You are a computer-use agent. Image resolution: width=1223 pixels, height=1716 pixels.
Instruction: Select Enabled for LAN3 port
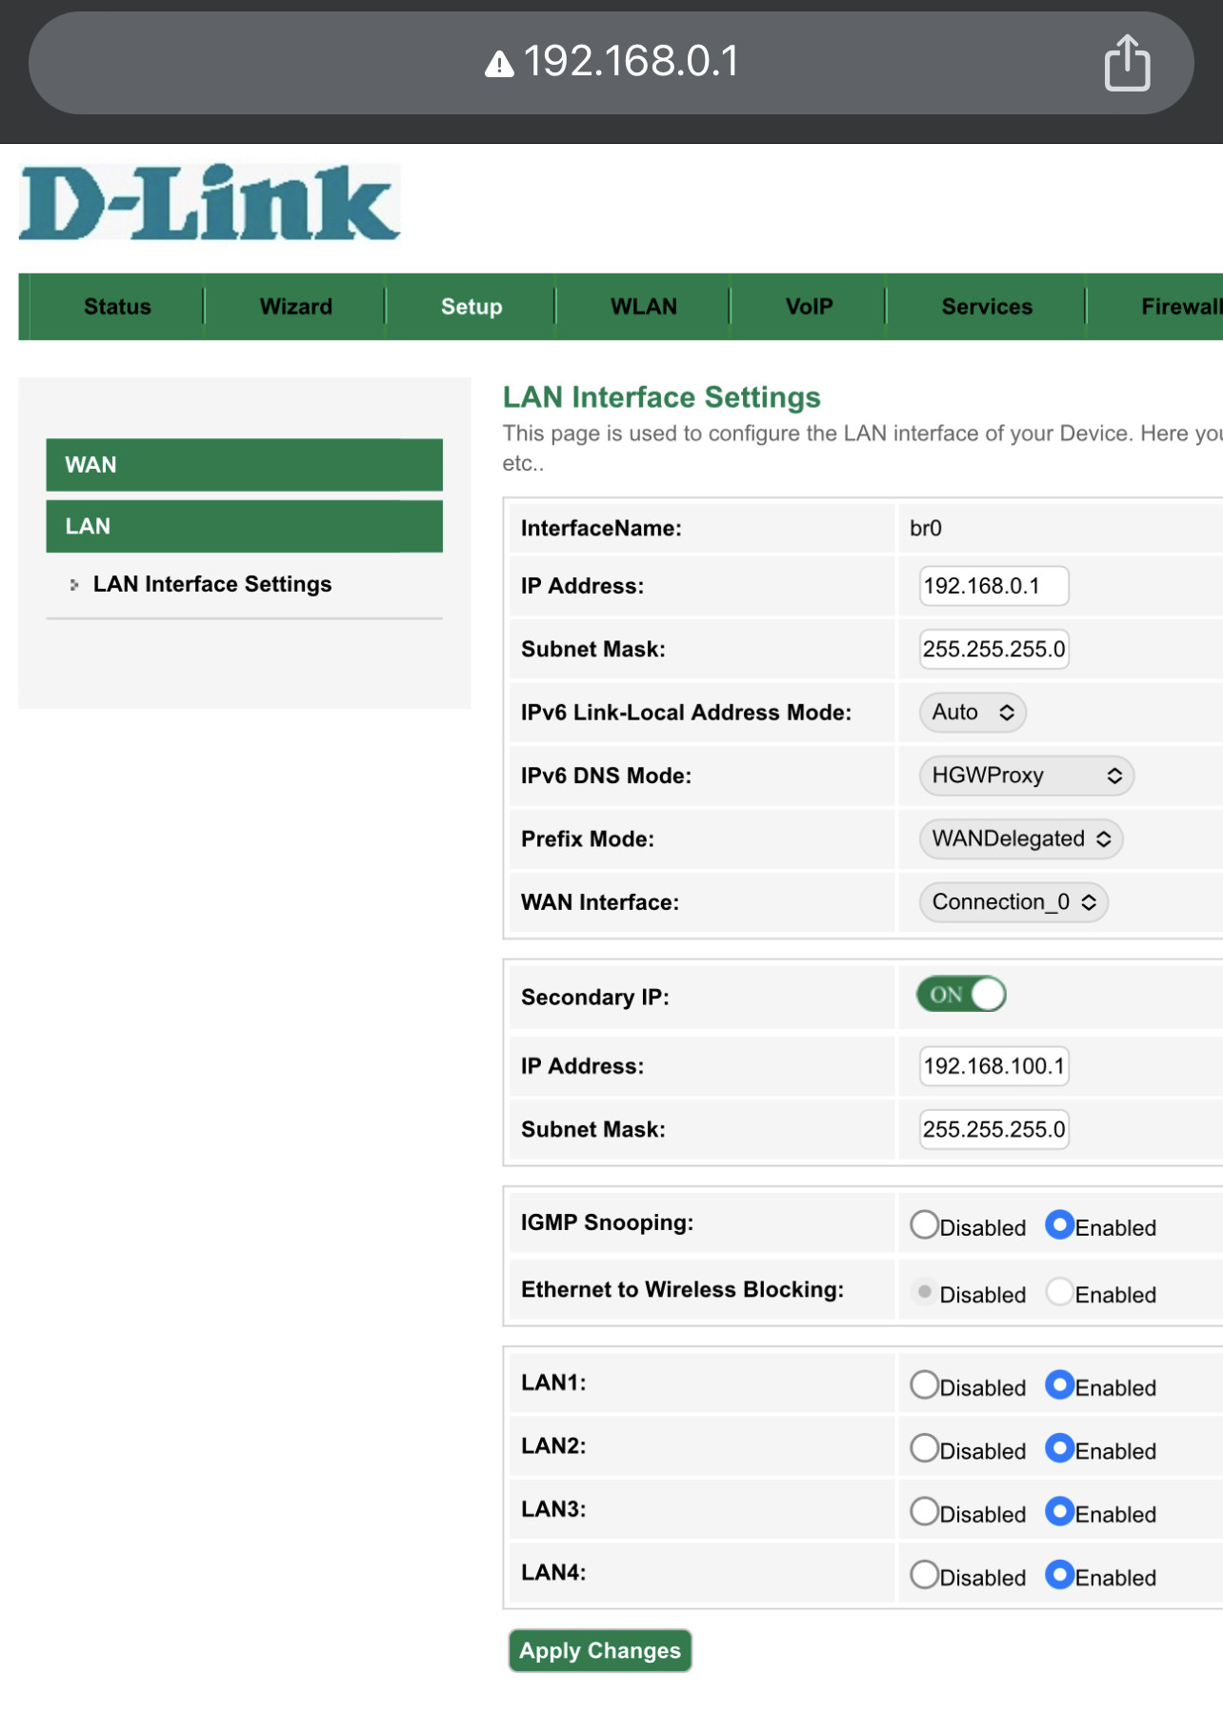(1059, 1511)
